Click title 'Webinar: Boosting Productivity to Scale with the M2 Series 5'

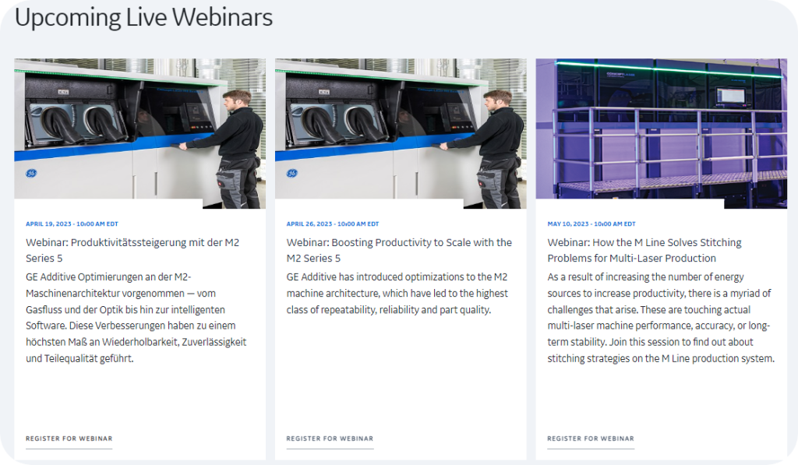pos(399,250)
